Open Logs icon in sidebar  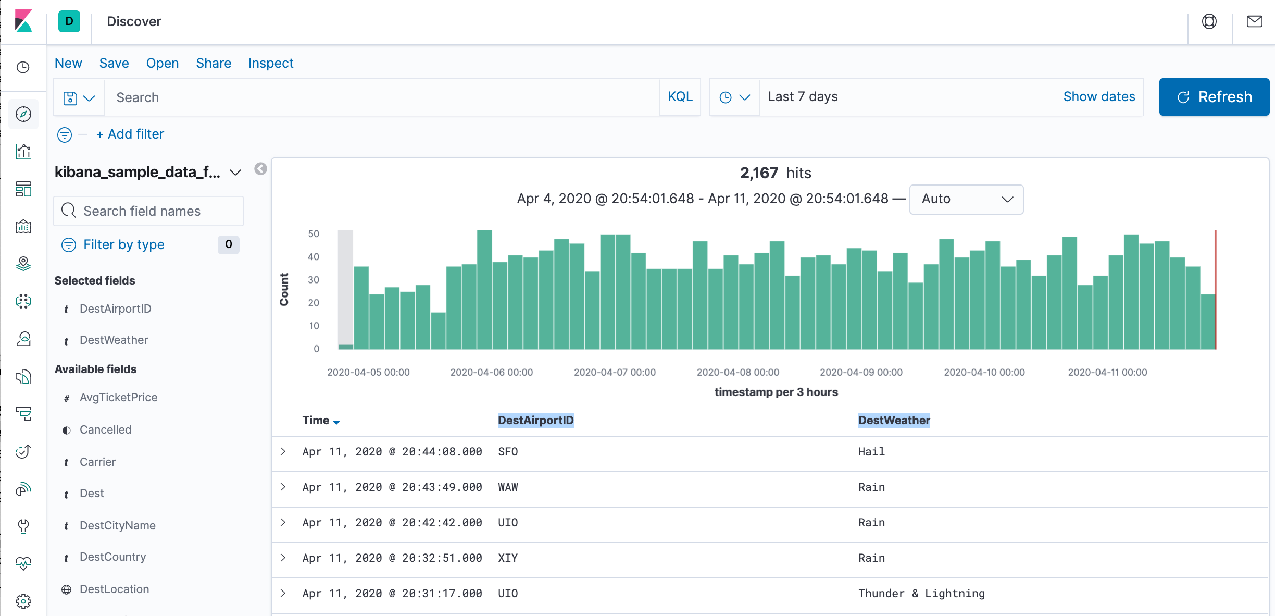pyautogui.click(x=23, y=376)
